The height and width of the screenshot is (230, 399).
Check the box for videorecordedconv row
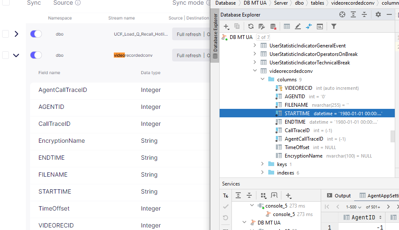(x=6, y=55)
